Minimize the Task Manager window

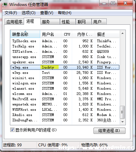104,3
